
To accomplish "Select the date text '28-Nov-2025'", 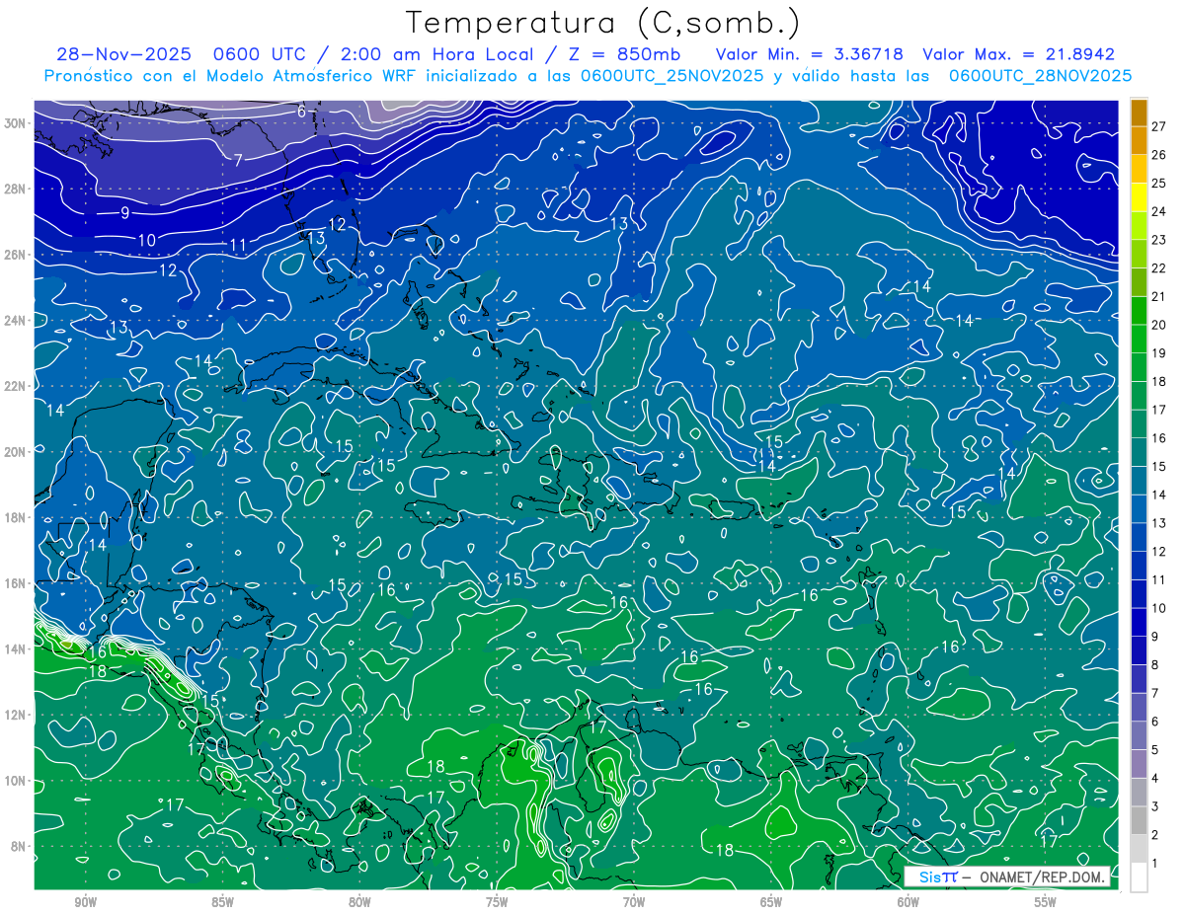I will point(124,55).
